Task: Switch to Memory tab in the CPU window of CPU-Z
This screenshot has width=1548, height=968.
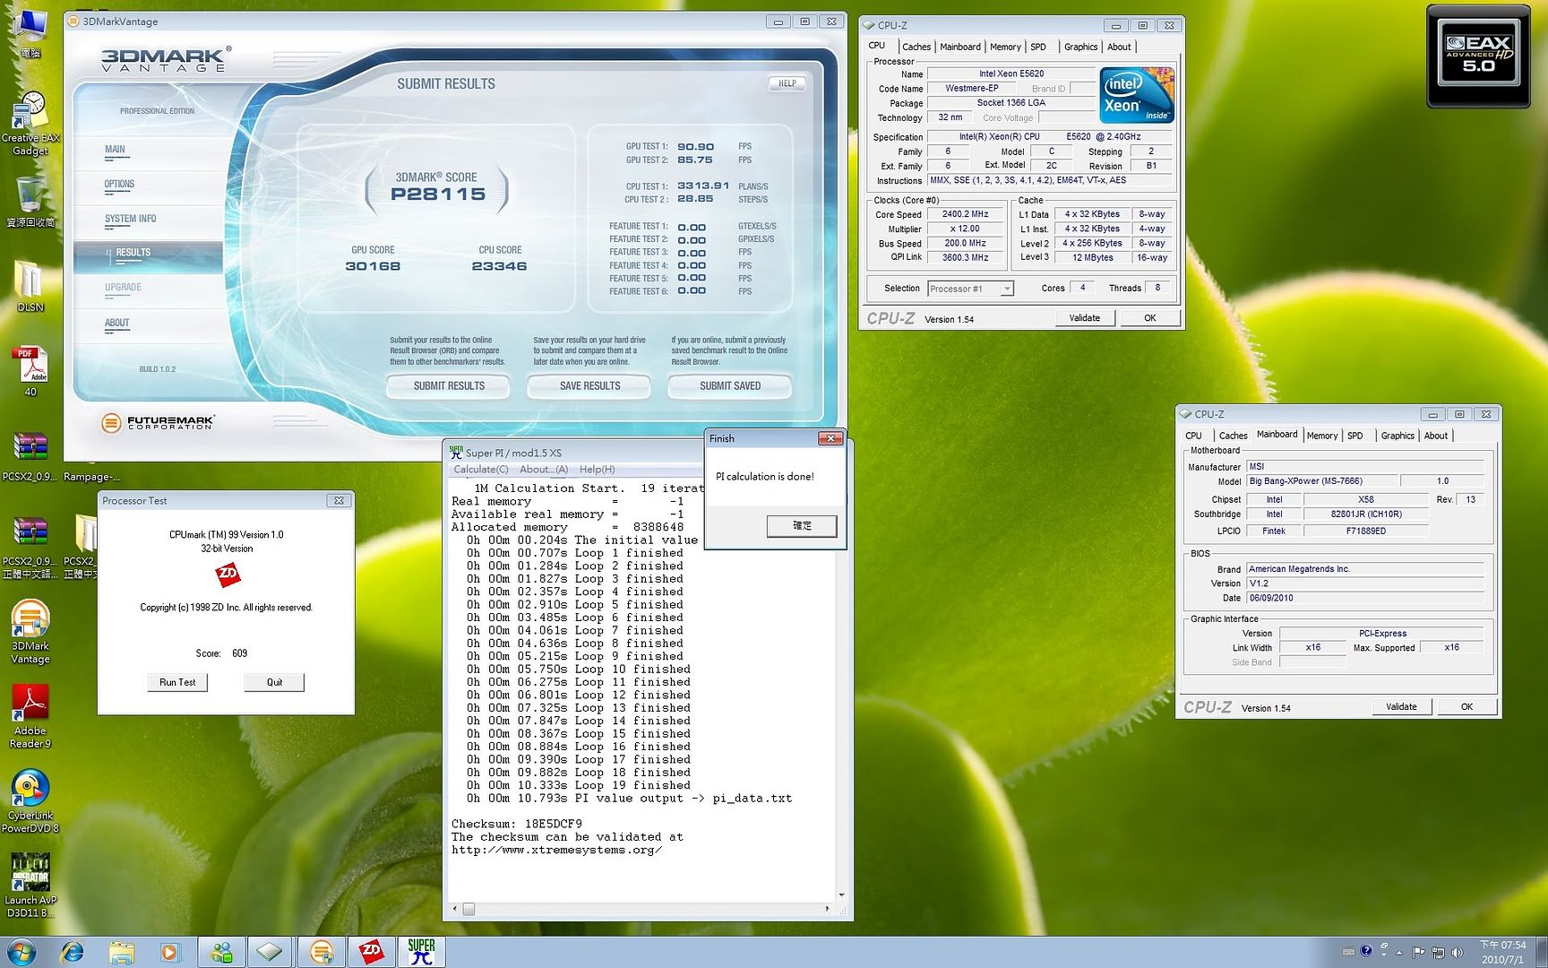Action: (1005, 47)
